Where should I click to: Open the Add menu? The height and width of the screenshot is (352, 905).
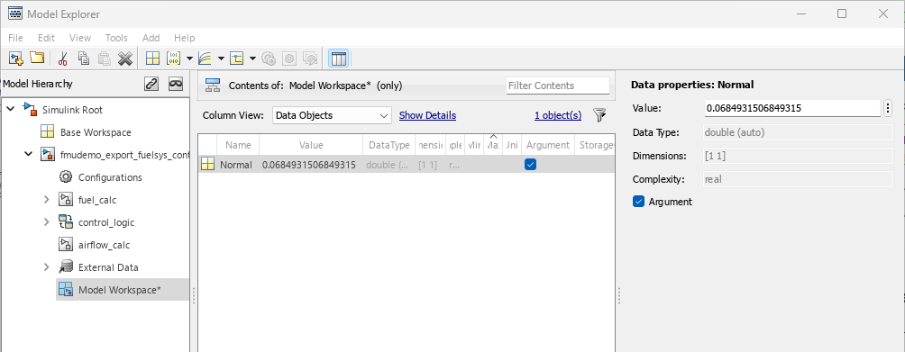tap(151, 38)
